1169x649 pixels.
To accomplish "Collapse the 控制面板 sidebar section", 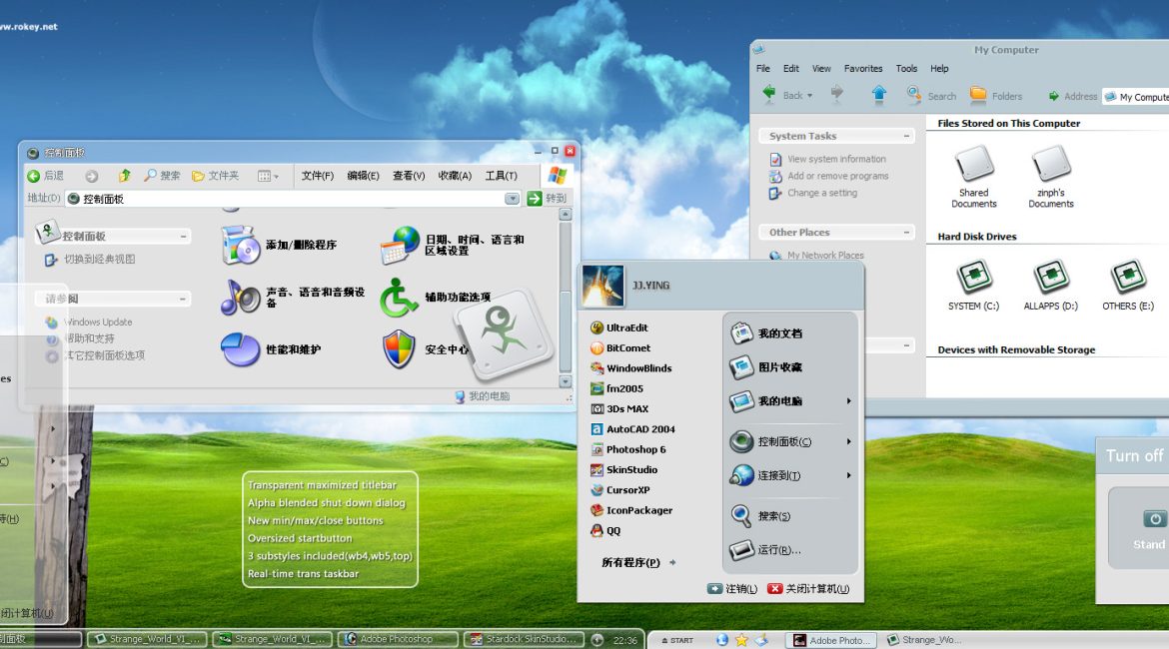I will click(x=183, y=237).
